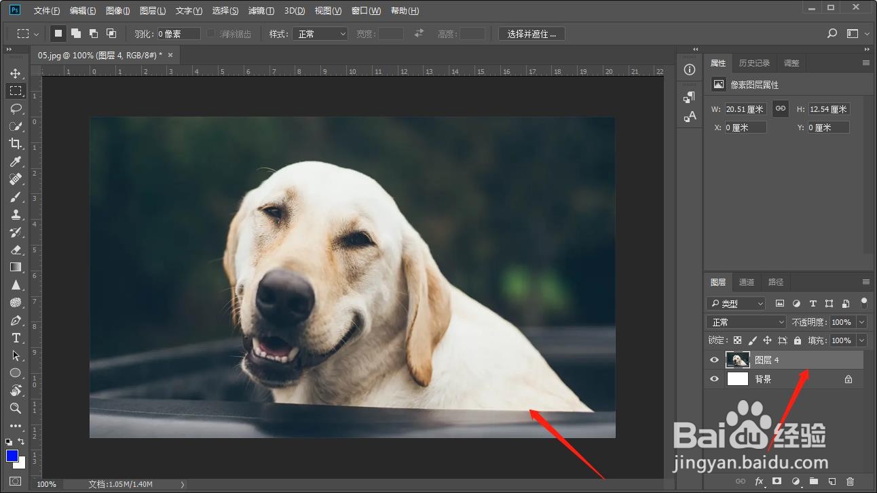Select the Quick Selection tool
This screenshot has width=877, height=493.
[15, 126]
